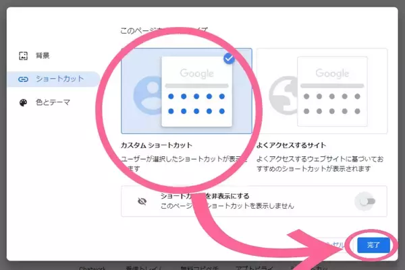The height and width of the screenshot is (270, 405).
Task: Toggle the hide shortcuts switch
Action: (x=368, y=201)
